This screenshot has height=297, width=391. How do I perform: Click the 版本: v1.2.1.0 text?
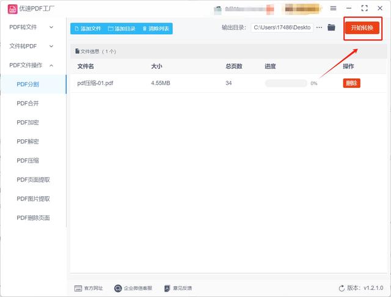coord(365,288)
